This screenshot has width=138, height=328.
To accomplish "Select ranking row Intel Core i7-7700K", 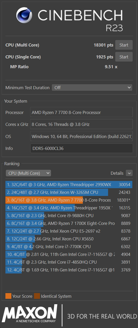I will pos(69,247).
